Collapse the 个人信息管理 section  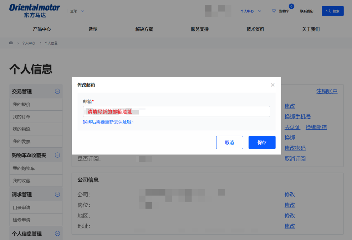coord(57,233)
